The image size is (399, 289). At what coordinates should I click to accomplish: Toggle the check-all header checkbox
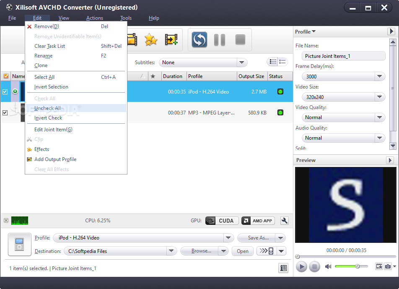coord(6,76)
